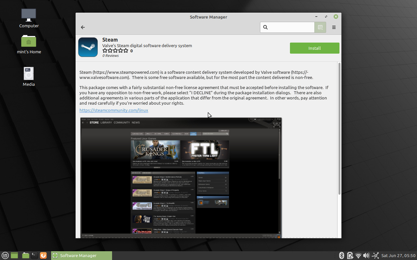Screen dimensions: 417x260
Task: Go back with the back arrow
Action: (x=83, y=27)
